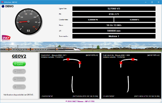Screen dimensions: 162x103
Task: Click the ΔX field showing 590000 mm
Action: 114,31
